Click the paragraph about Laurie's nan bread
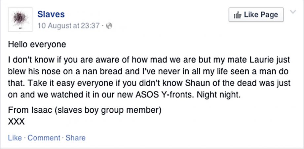This screenshot has width=304, height=149. point(149,77)
